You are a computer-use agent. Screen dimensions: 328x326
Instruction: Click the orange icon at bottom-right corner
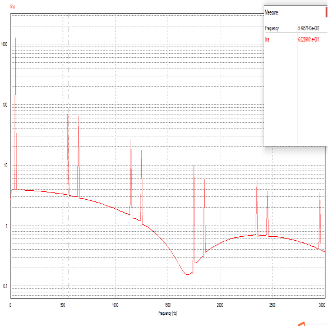tap(302, 324)
